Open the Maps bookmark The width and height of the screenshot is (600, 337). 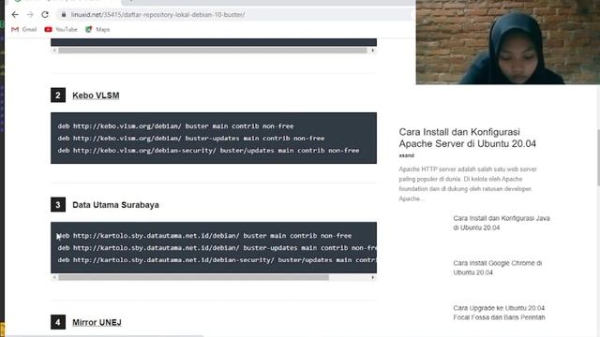click(97, 29)
